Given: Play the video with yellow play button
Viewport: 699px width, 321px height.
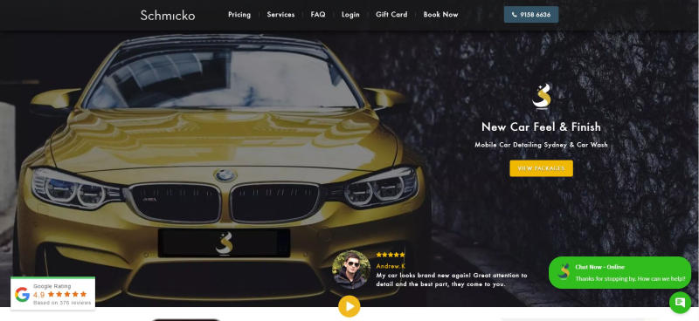Looking at the screenshot, I should 349,306.
